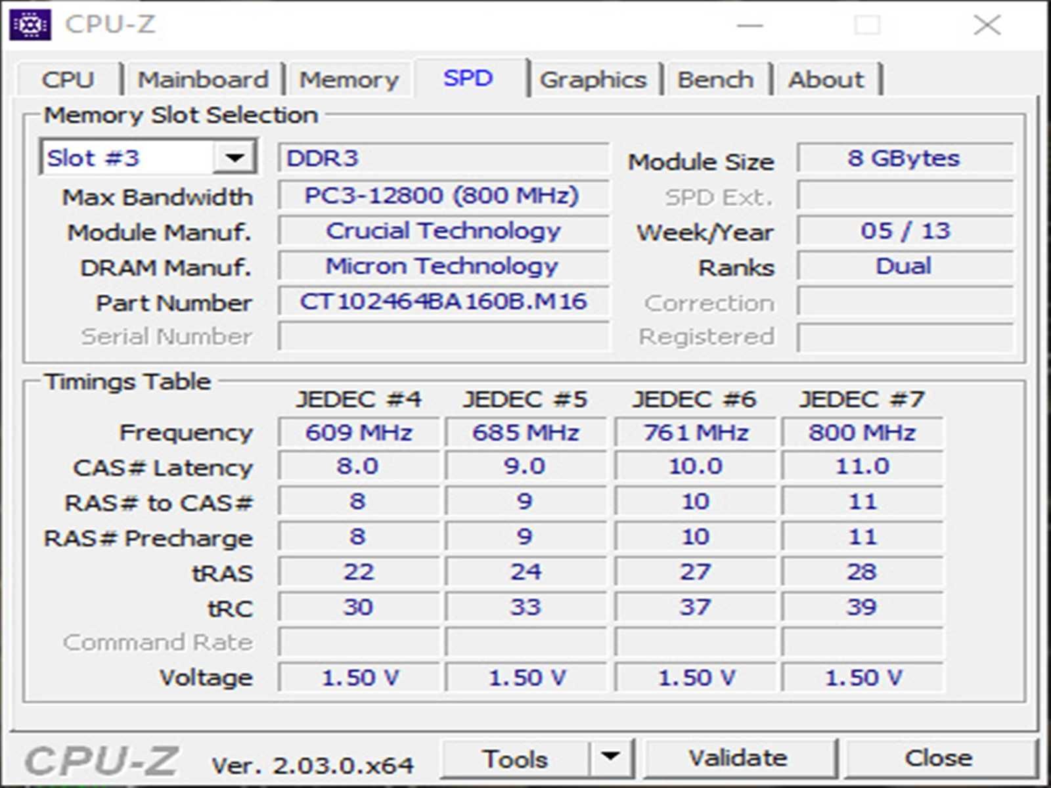Select the SPD tab
Image resolution: width=1051 pixels, height=788 pixels.
[468, 78]
